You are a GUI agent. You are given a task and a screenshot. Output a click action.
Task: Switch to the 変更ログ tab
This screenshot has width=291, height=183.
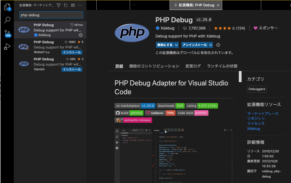pyautogui.click(x=193, y=66)
